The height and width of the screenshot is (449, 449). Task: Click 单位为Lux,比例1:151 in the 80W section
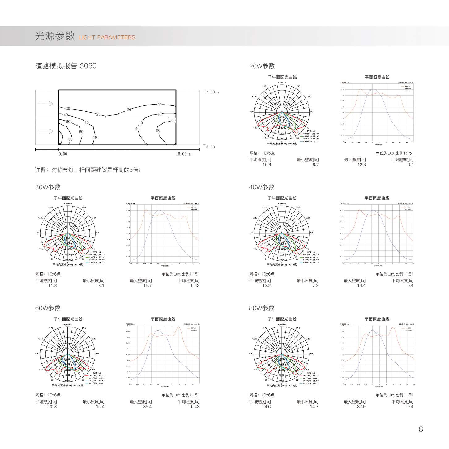395,395
